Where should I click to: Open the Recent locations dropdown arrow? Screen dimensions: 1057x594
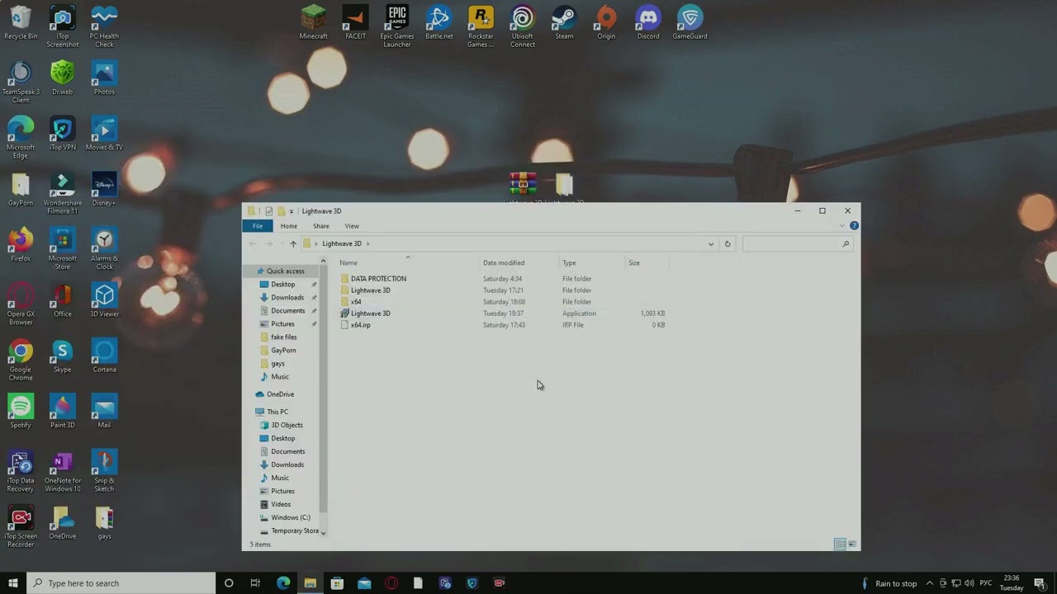point(282,244)
